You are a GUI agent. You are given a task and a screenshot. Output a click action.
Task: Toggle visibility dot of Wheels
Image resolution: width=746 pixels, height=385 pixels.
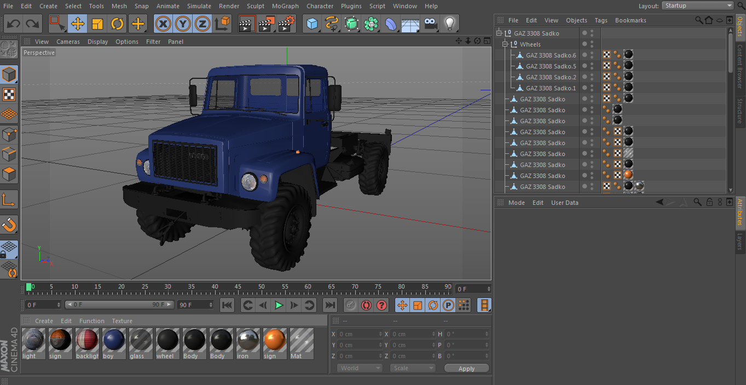pos(585,44)
